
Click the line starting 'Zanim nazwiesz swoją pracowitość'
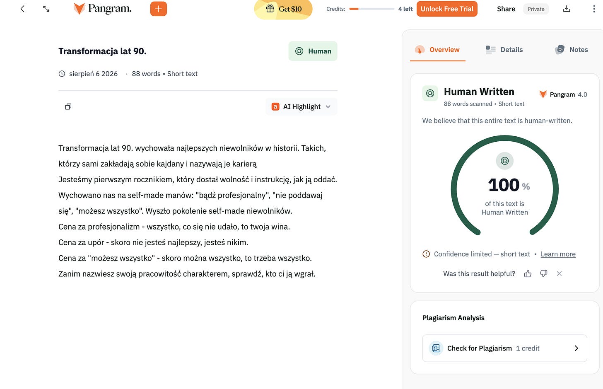187,274
